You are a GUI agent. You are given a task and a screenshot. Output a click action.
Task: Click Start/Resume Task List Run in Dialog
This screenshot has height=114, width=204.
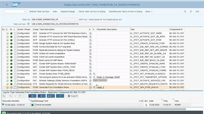[126, 12]
